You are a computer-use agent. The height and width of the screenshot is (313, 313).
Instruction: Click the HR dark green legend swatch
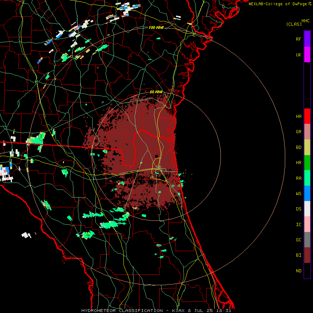(x=307, y=163)
